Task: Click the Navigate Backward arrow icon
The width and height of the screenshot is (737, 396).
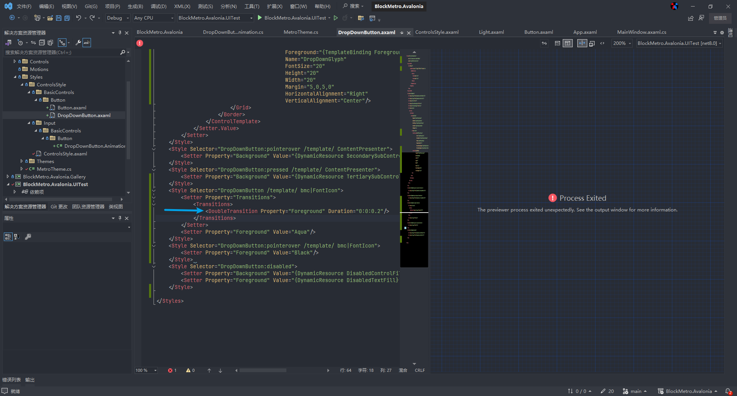Action: [x=12, y=18]
